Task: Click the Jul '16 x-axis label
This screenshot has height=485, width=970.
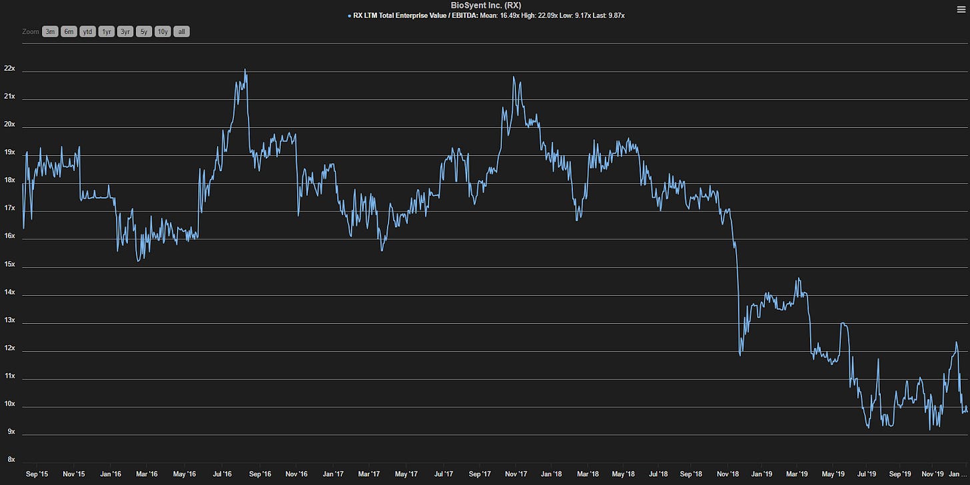Action: click(x=221, y=475)
